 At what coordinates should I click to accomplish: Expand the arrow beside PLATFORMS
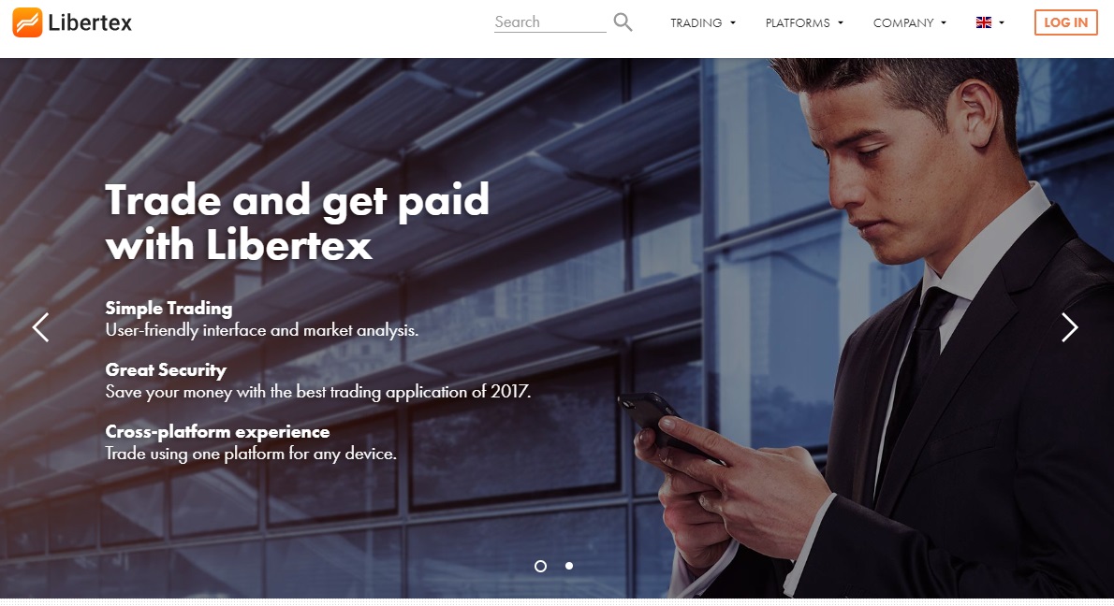point(841,22)
